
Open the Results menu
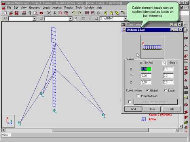(x=68, y=7)
